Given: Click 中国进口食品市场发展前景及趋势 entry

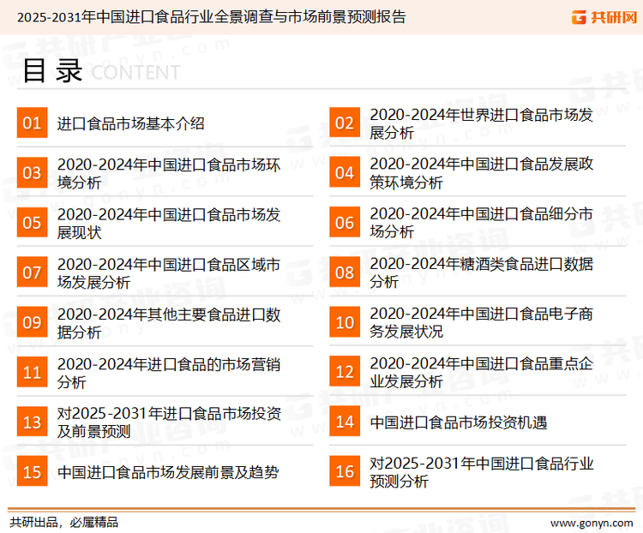Looking at the screenshot, I should click(x=168, y=472).
